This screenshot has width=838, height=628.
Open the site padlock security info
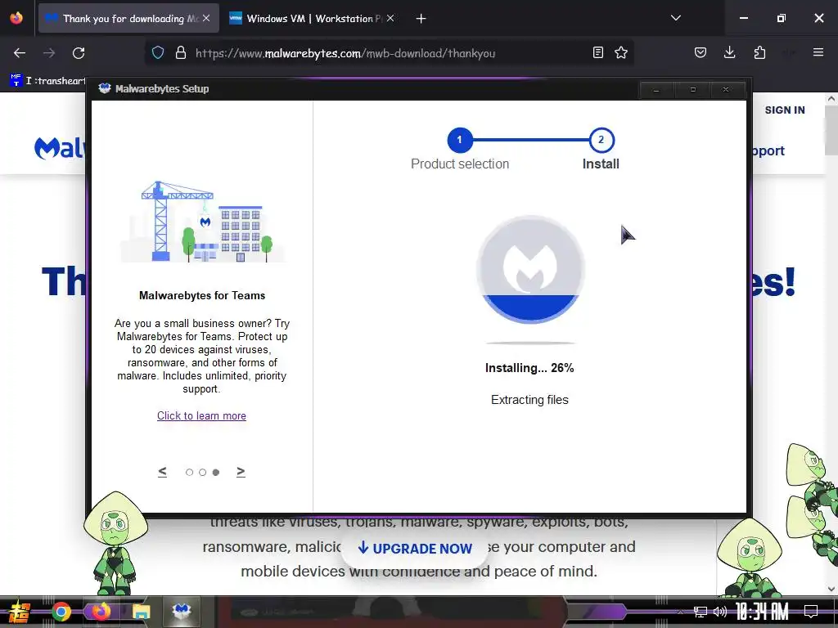point(181,53)
